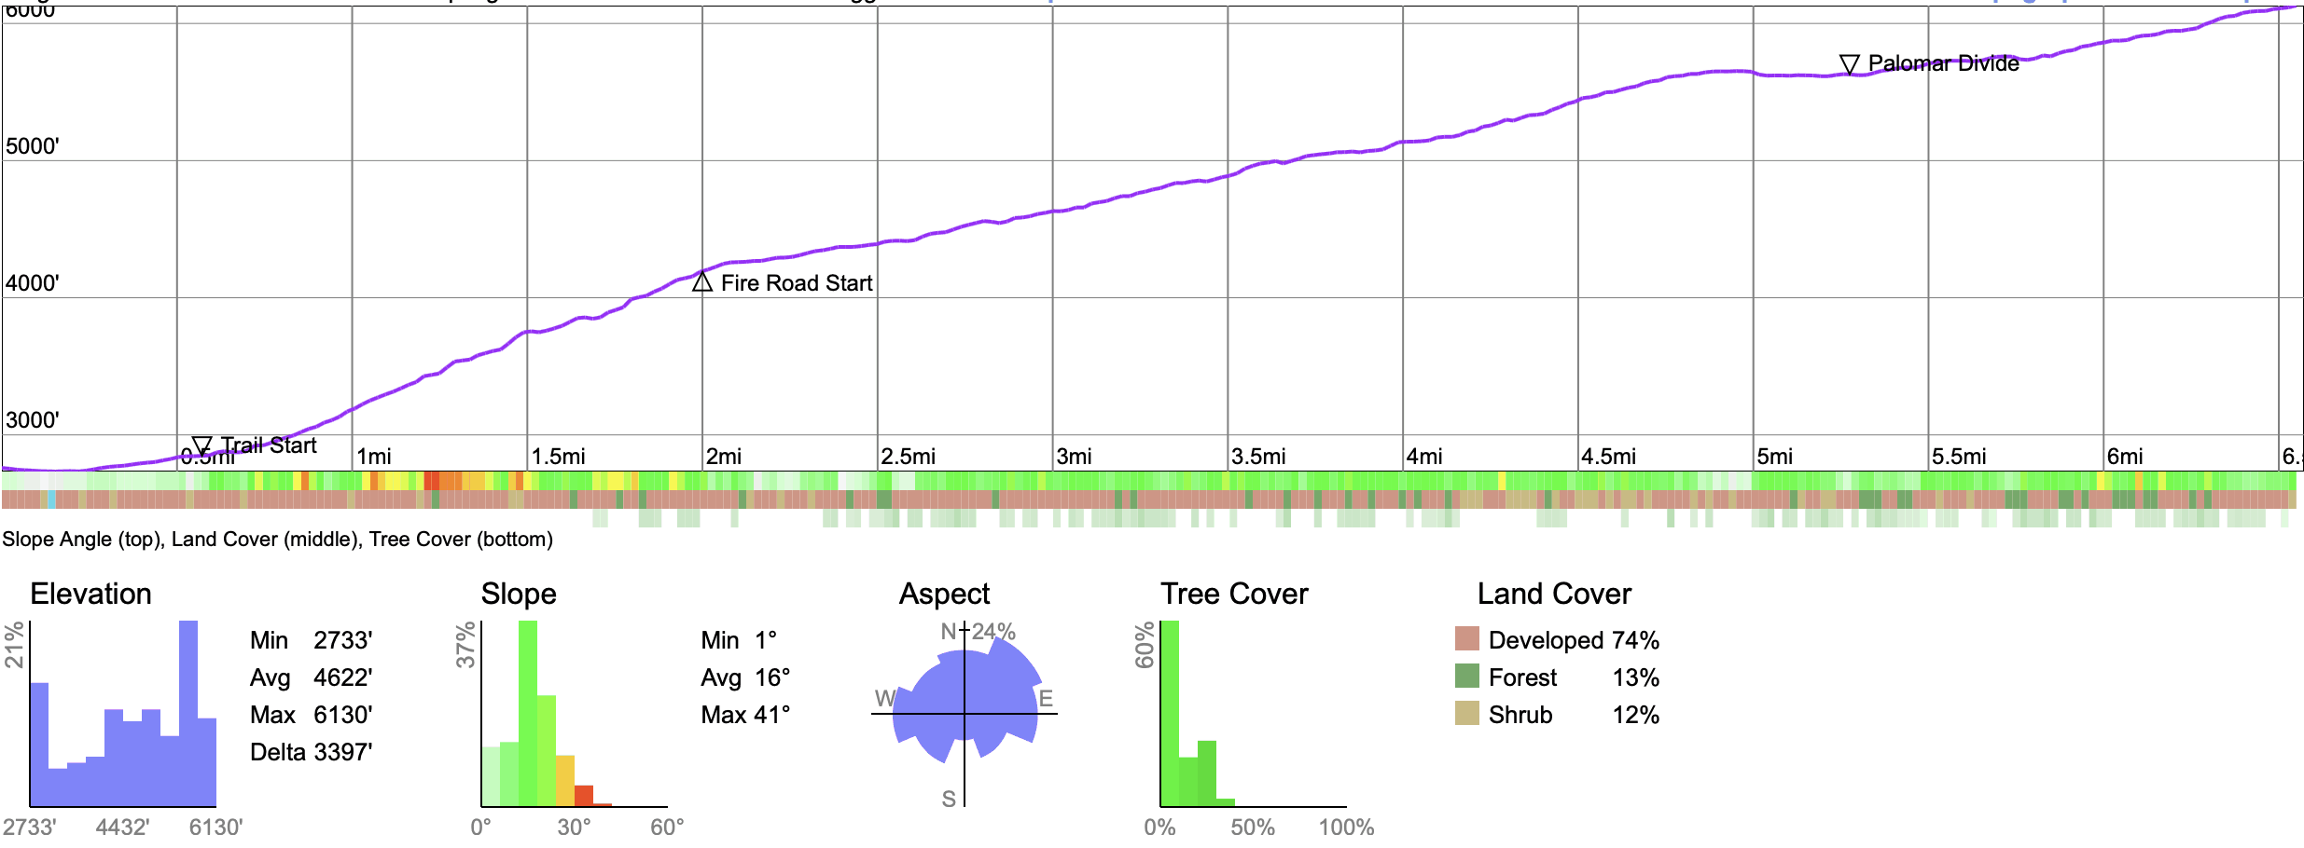The height and width of the screenshot is (848, 2304).
Task: Click the center of the Aspect compass rose
Action: tap(965, 714)
